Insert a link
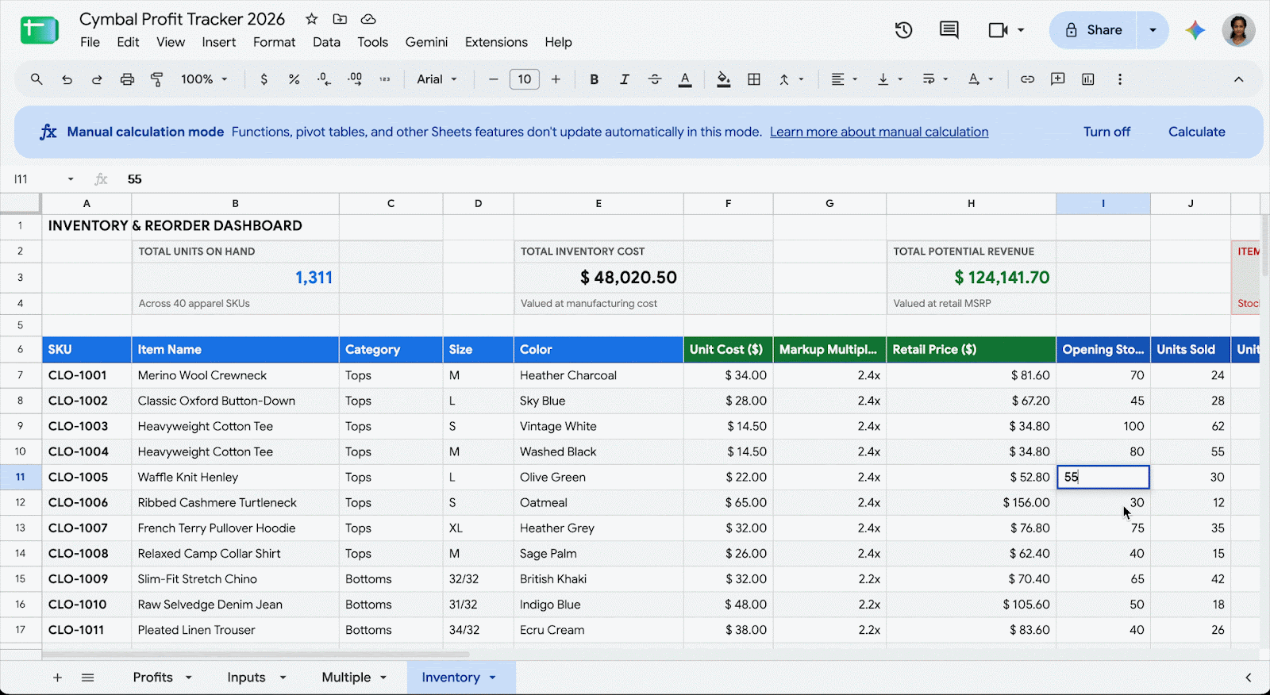This screenshot has width=1270, height=695. tap(1027, 79)
